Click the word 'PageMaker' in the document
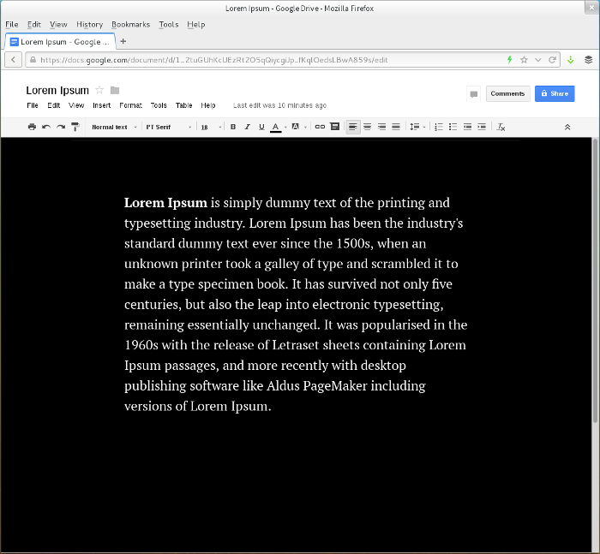This screenshot has width=600, height=554. (335, 386)
